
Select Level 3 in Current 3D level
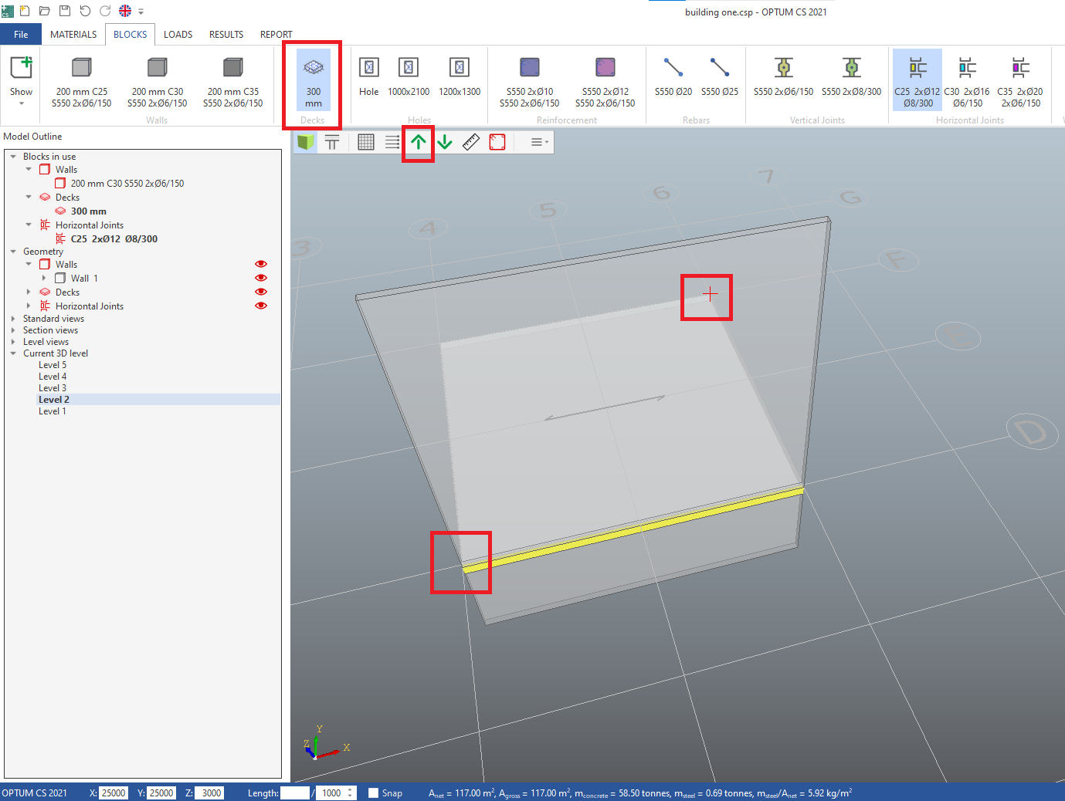pos(53,388)
